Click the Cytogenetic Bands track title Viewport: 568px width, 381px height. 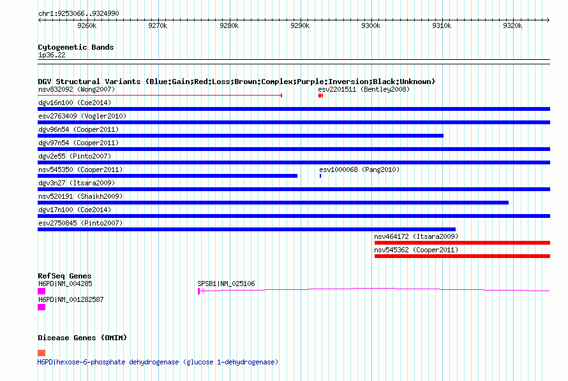[x=76, y=47]
